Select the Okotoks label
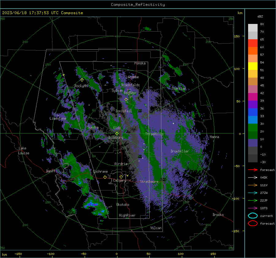This screenshot has height=258, width=276. [123, 205]
